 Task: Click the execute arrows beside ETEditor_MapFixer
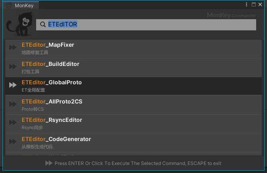pyautogui.click(x=13, y=47)
